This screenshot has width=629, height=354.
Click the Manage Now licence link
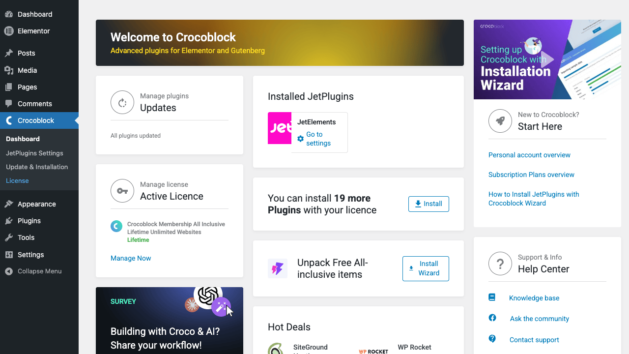point(131,258)
